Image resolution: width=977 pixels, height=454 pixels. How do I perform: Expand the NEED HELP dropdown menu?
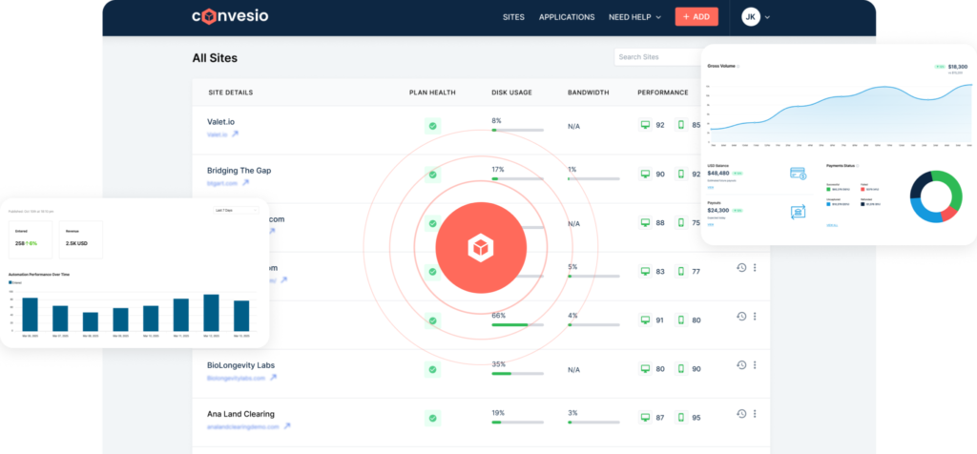pos(636,17)
